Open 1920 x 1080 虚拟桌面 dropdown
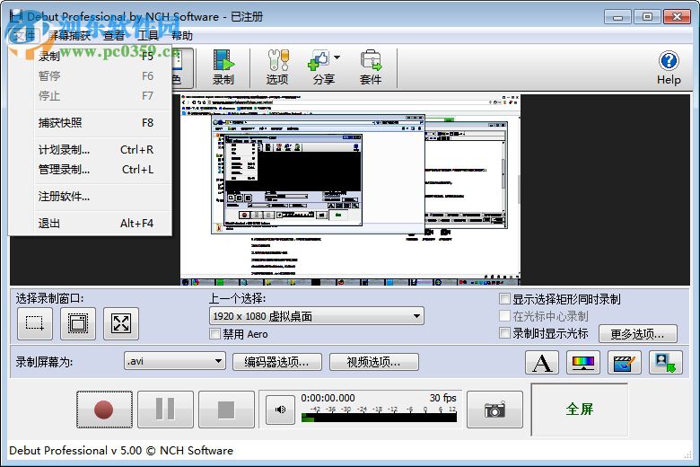The width and height of the screenshot is (700, 467). 317,316
